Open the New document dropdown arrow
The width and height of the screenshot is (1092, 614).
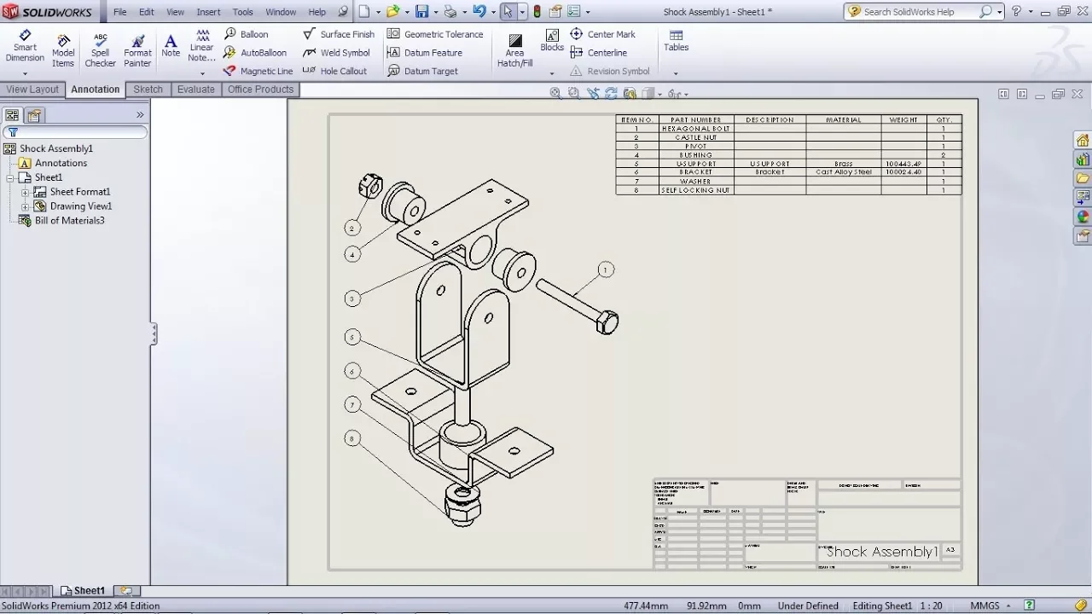[x=377, y=13]
